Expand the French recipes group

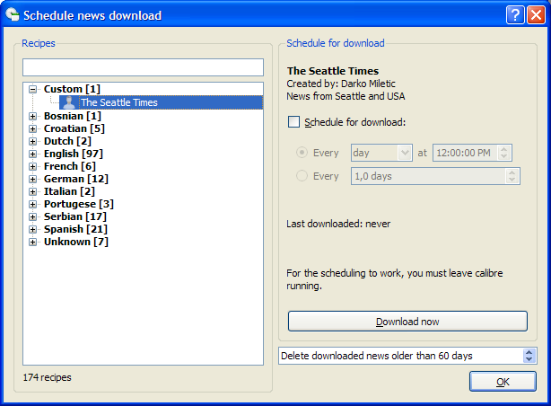tap(33, 166)
